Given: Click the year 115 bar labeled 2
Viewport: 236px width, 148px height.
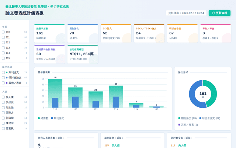Looking at the screenshot, I should click(x=156, y=107).
